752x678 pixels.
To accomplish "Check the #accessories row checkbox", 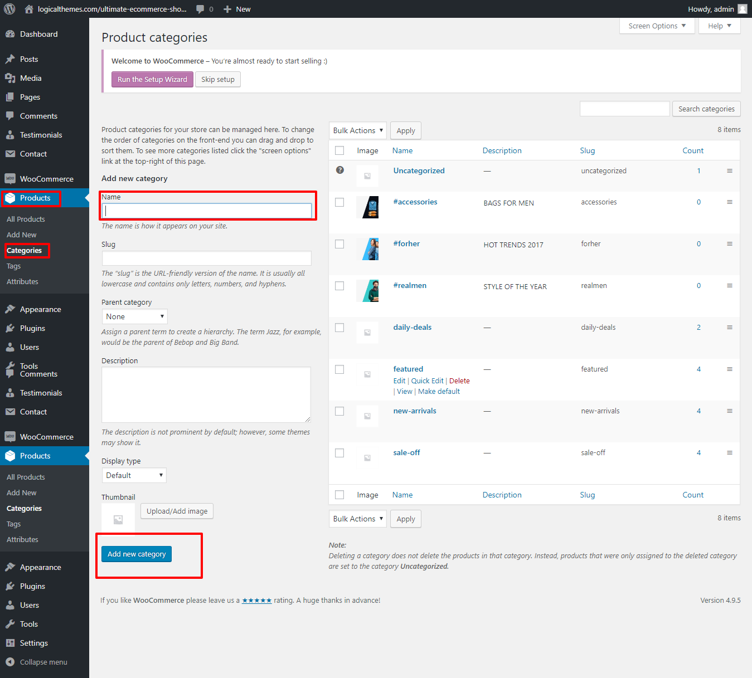I will 339,202.
